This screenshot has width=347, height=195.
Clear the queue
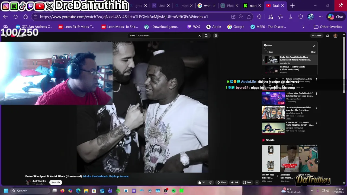(x=313, y=52)
